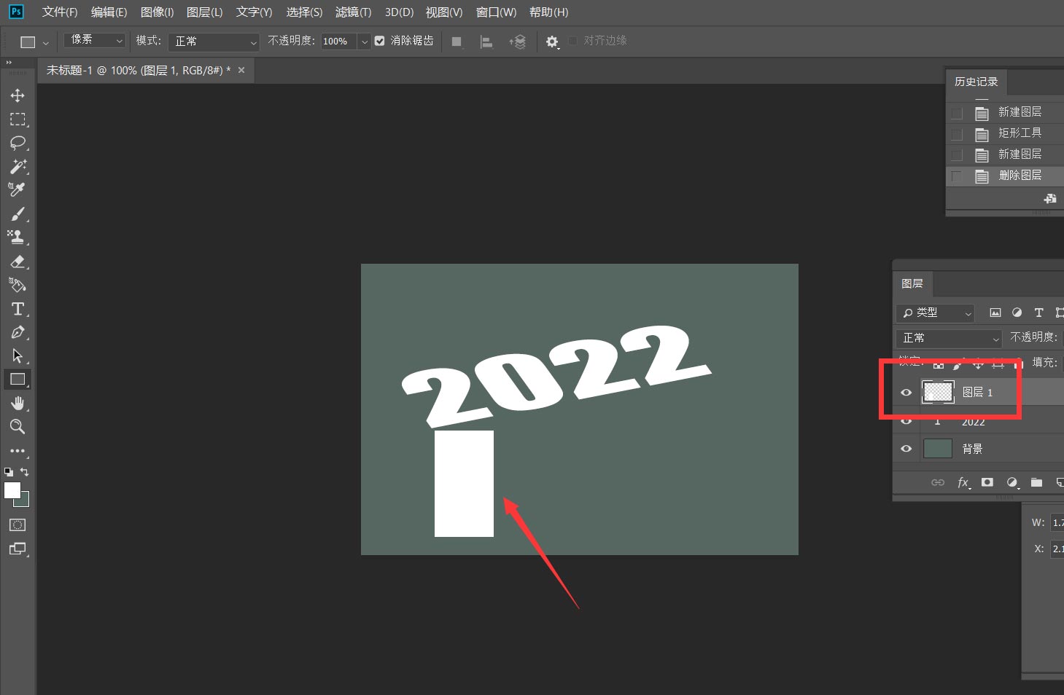
Task: Filter layers by pixel layers icon
Action: pos(995,313)
